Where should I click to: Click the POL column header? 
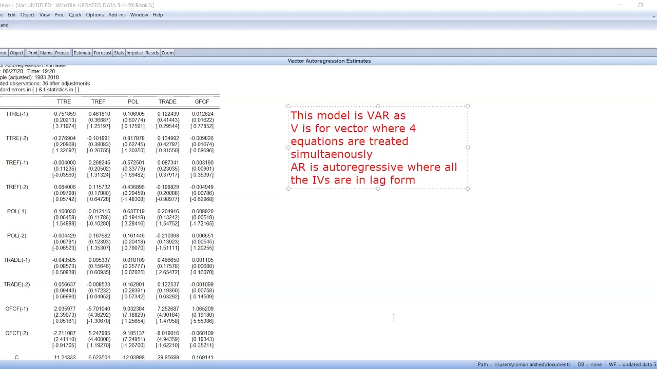(x=133, y=101)
